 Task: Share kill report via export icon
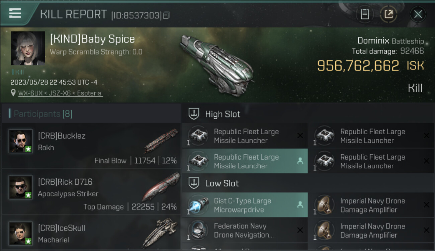pyautogui.click(x=388, y=14)
